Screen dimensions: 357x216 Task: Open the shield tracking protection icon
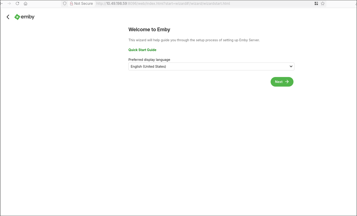click(x=65, y=4)
